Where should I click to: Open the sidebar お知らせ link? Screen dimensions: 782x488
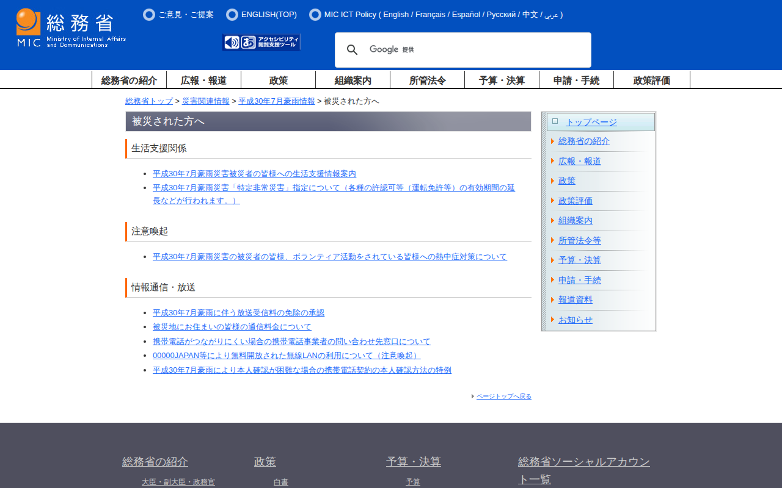(x=575, y=320)
